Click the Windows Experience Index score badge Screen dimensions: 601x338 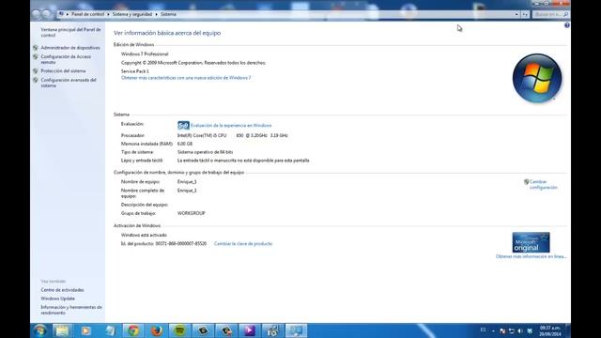183,125
